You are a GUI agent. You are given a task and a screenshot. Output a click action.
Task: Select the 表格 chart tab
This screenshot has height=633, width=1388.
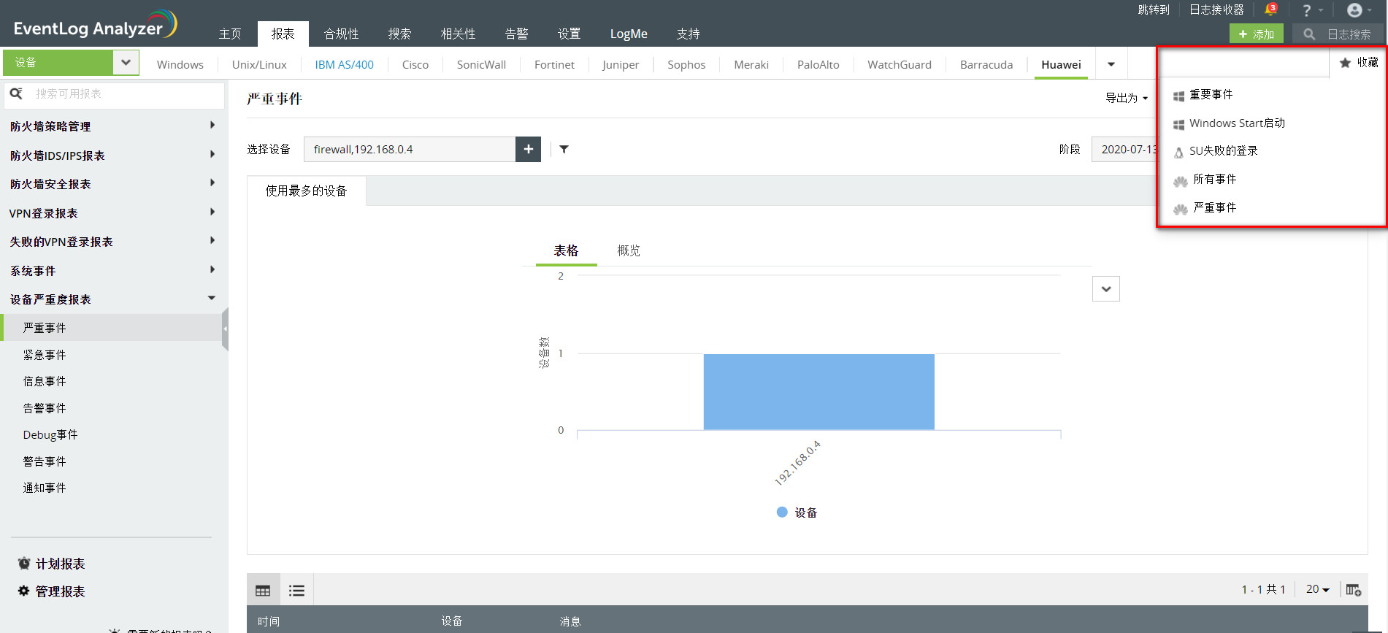point(566,250)
